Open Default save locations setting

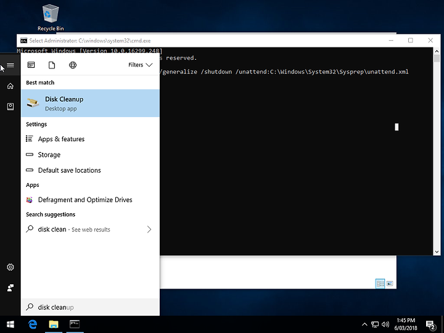tap(90, 170)
